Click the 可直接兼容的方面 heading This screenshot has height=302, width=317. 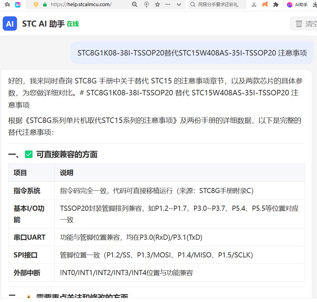coord(67,154)
